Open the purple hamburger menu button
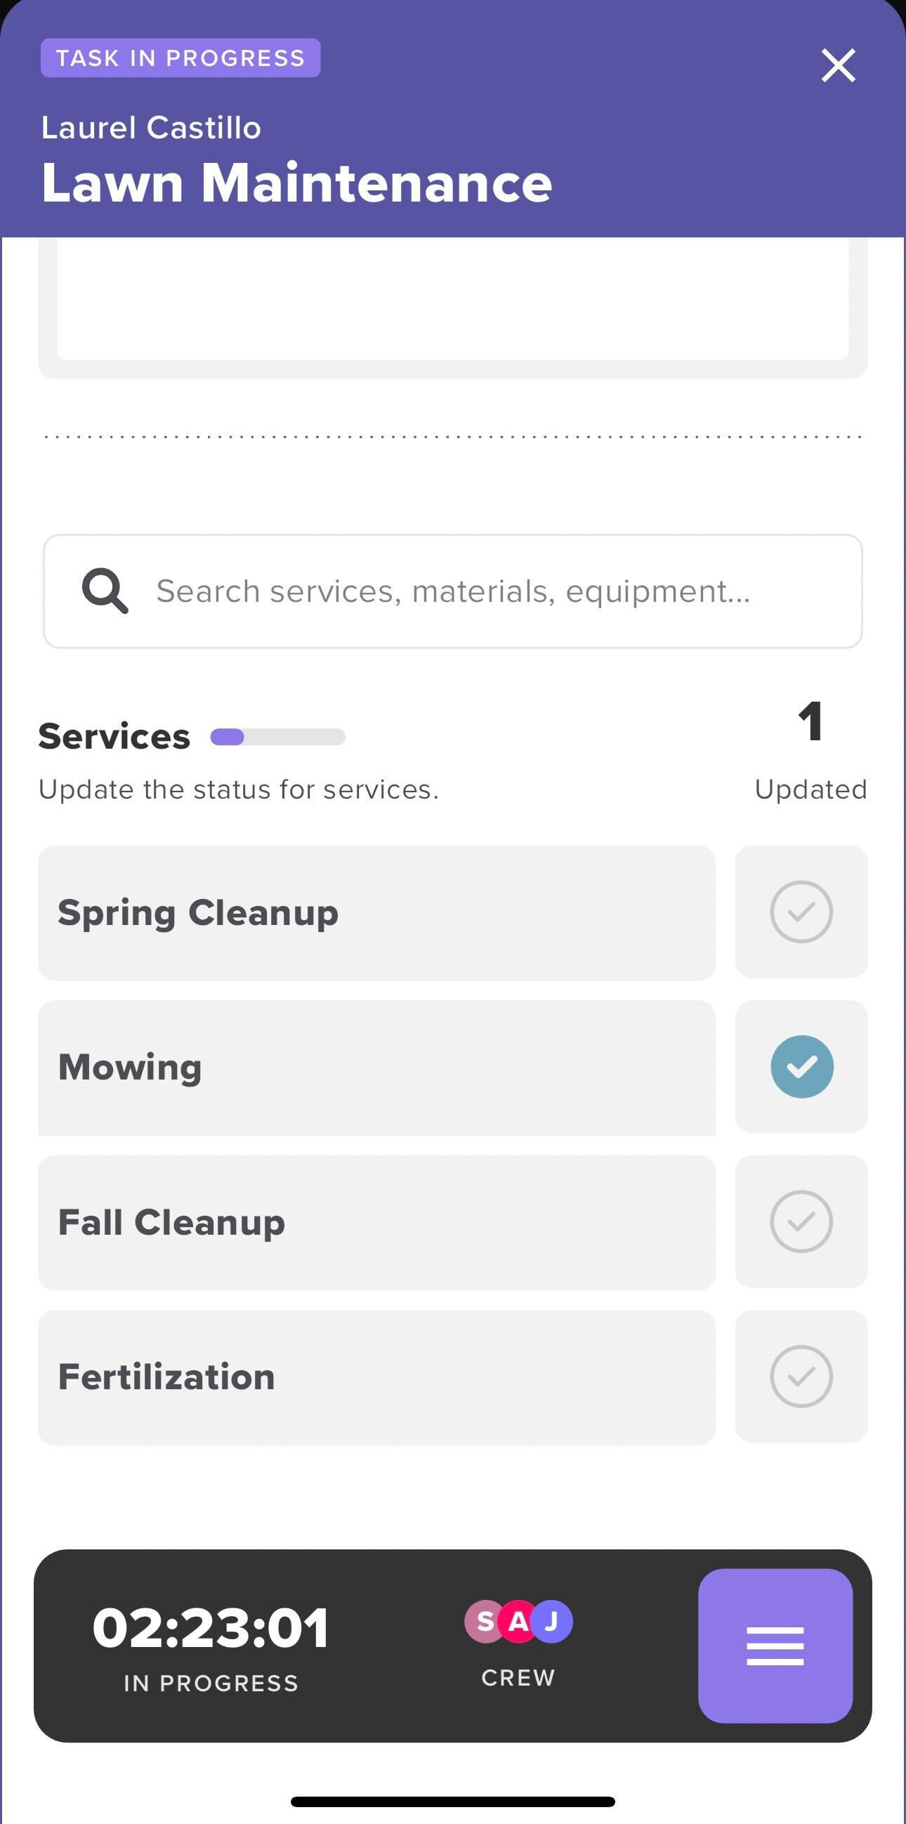This screenshot has width=906, height=1824. tap(775, 1646)
